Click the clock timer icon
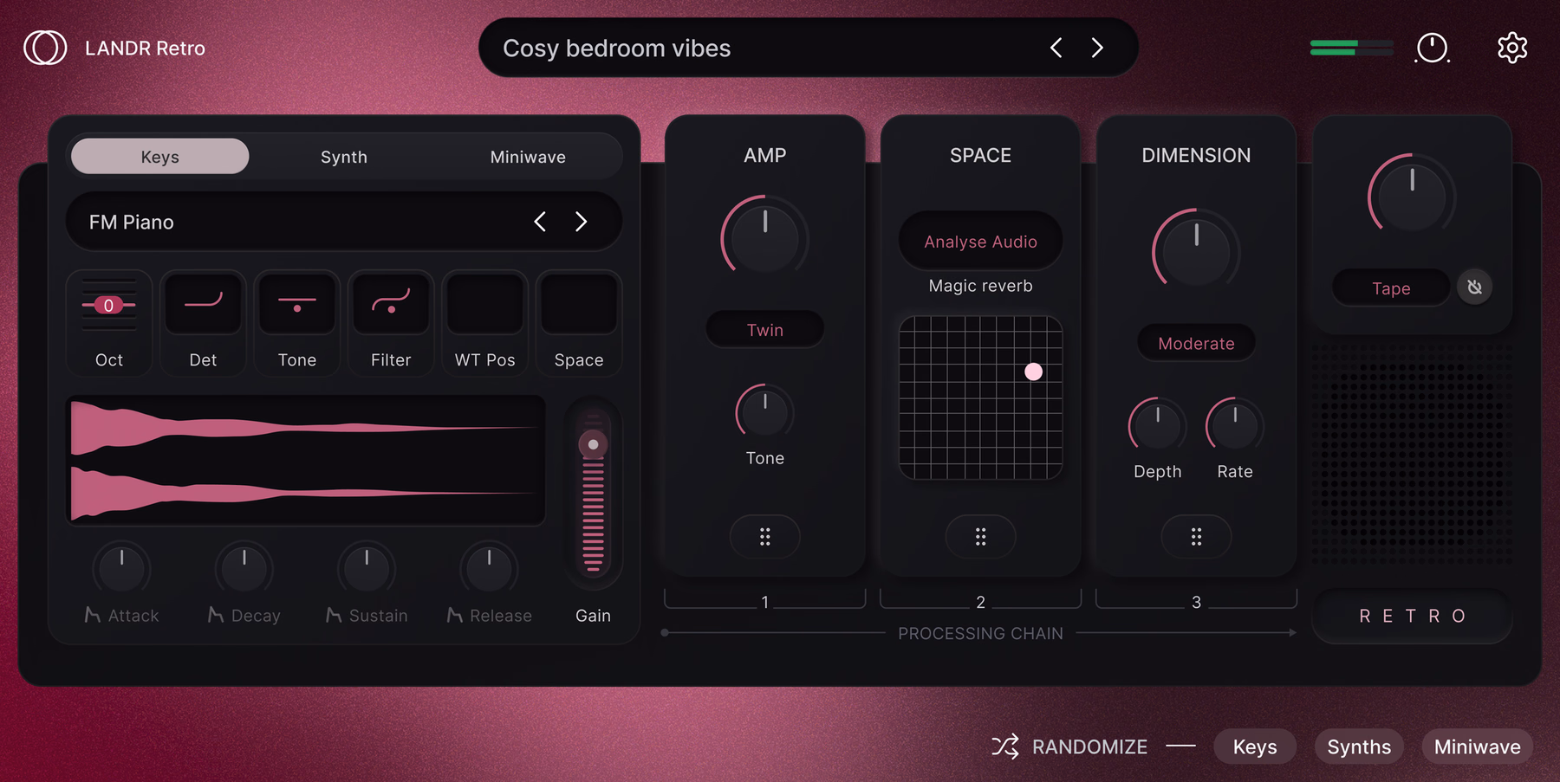The height and width of the screenshot is (782, 1560). [x=1432, y=48]
